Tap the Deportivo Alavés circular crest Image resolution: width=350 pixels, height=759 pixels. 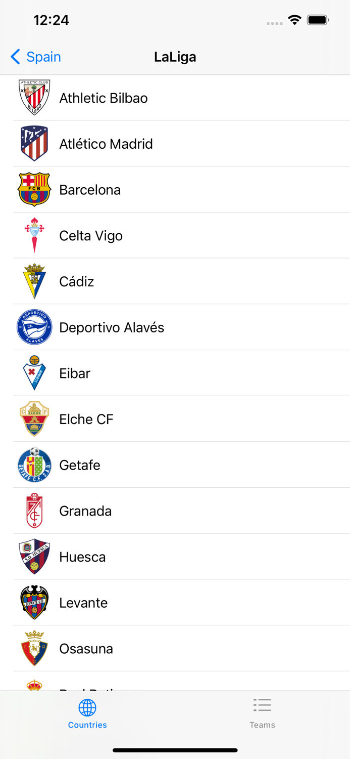[x=34, y=327]
